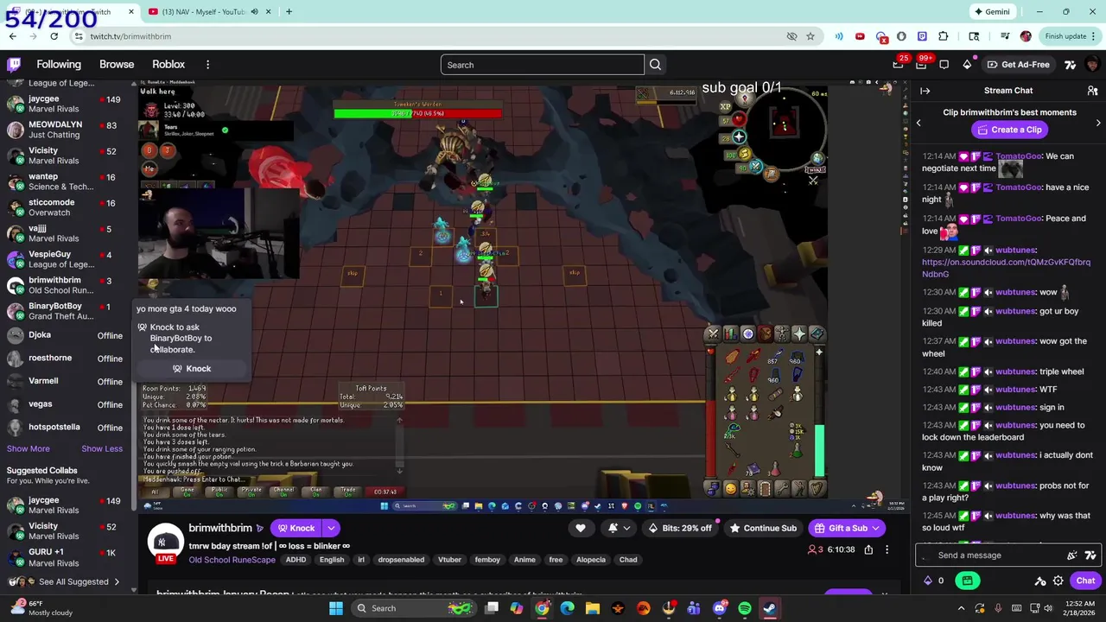Open the Roblox nav item
1106x622 pixels.
click(168, 64)
